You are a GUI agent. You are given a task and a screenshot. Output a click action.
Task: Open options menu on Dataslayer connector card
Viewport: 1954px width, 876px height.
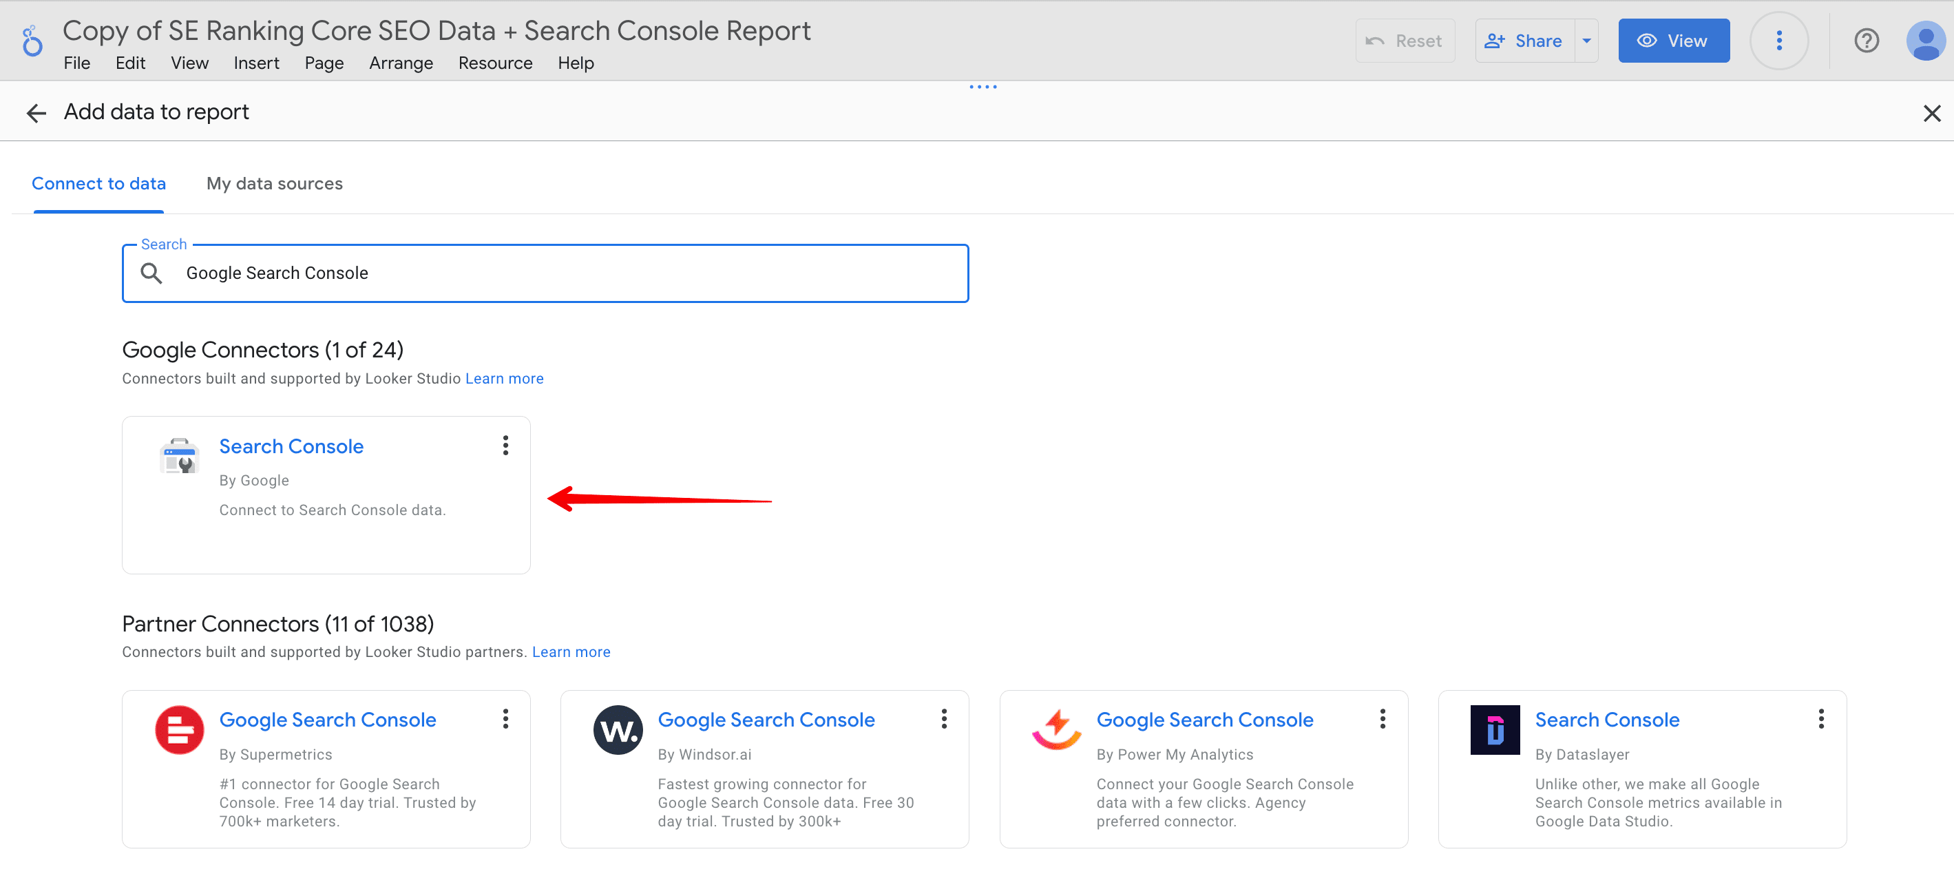pos(1820,719)
